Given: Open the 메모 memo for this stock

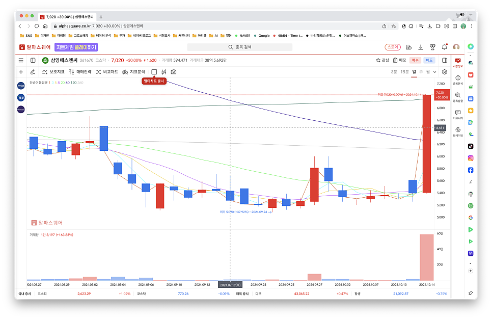Looking at the screenshot, I should (x=400, y=60).
